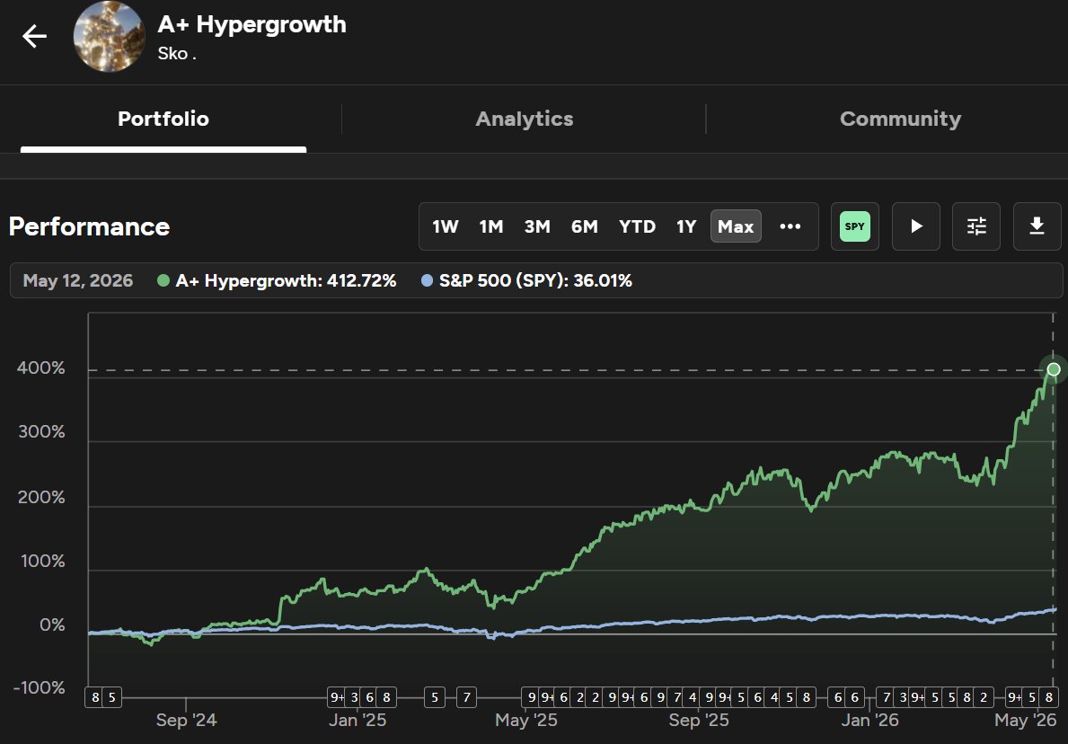
Task: Open the author name Sko .
Action: (177, 54)
